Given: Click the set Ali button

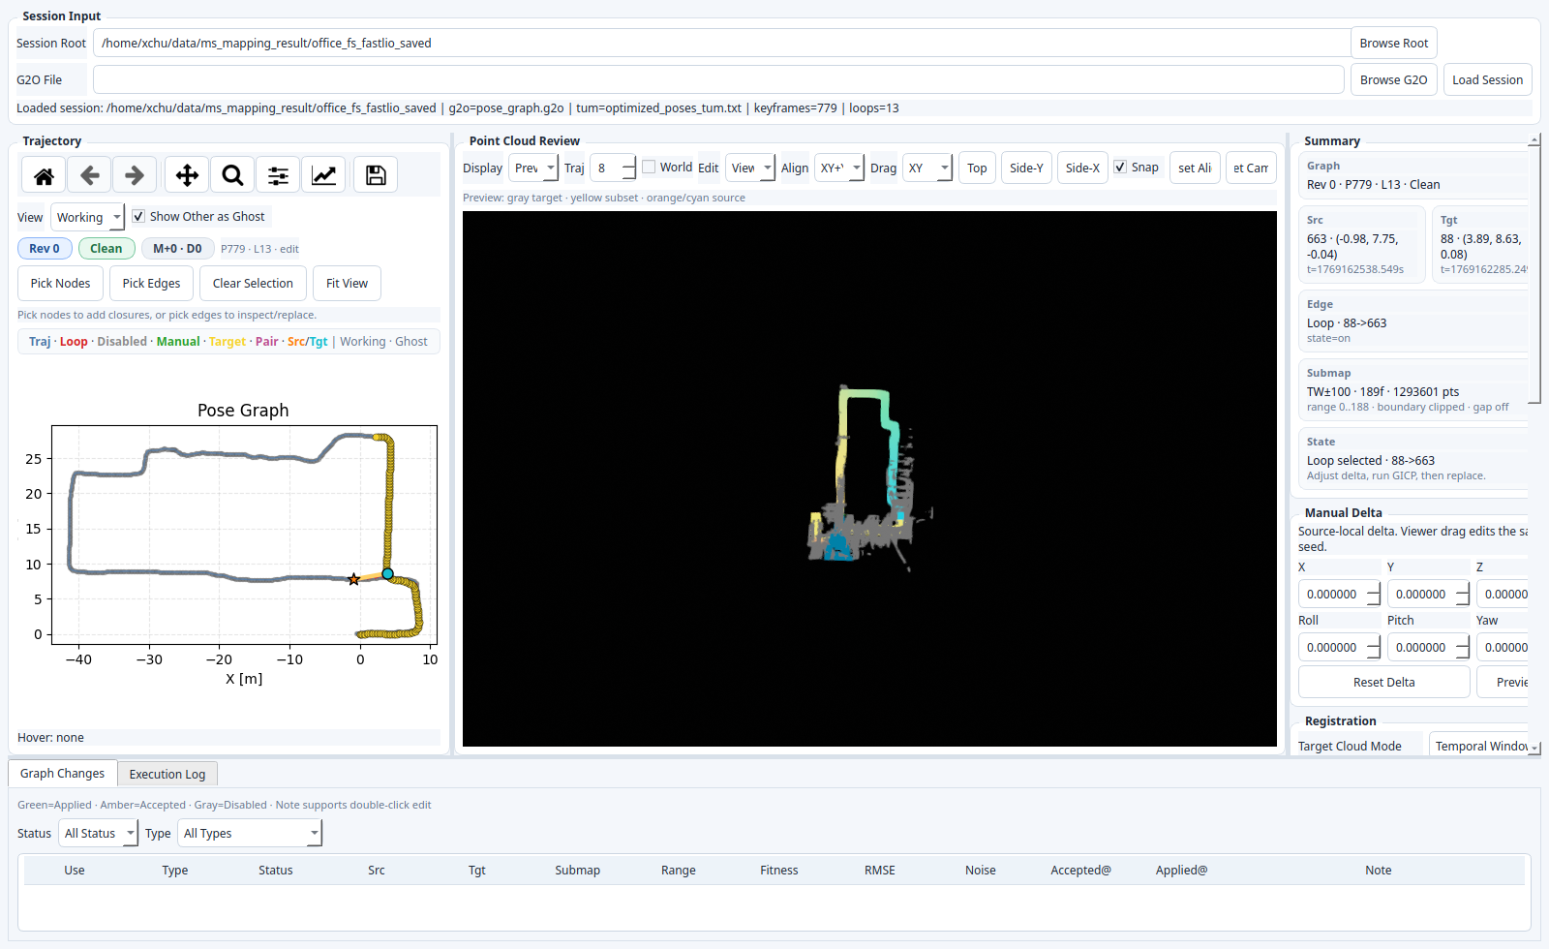Looking at the screenshot, I should click(1195, 168).
